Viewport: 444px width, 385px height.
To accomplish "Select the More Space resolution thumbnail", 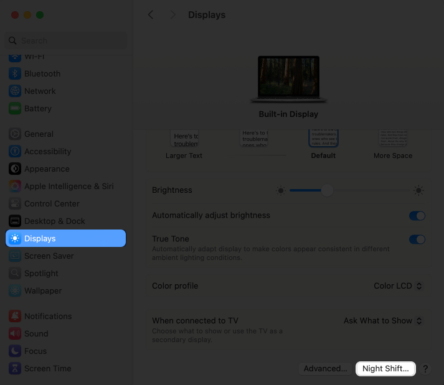I will click(x=393, y=138).
